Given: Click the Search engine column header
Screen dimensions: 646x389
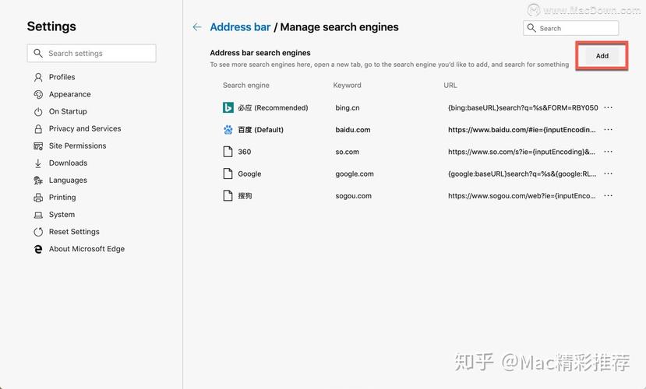Looking at the screenshot, I should tap(246, 85).
